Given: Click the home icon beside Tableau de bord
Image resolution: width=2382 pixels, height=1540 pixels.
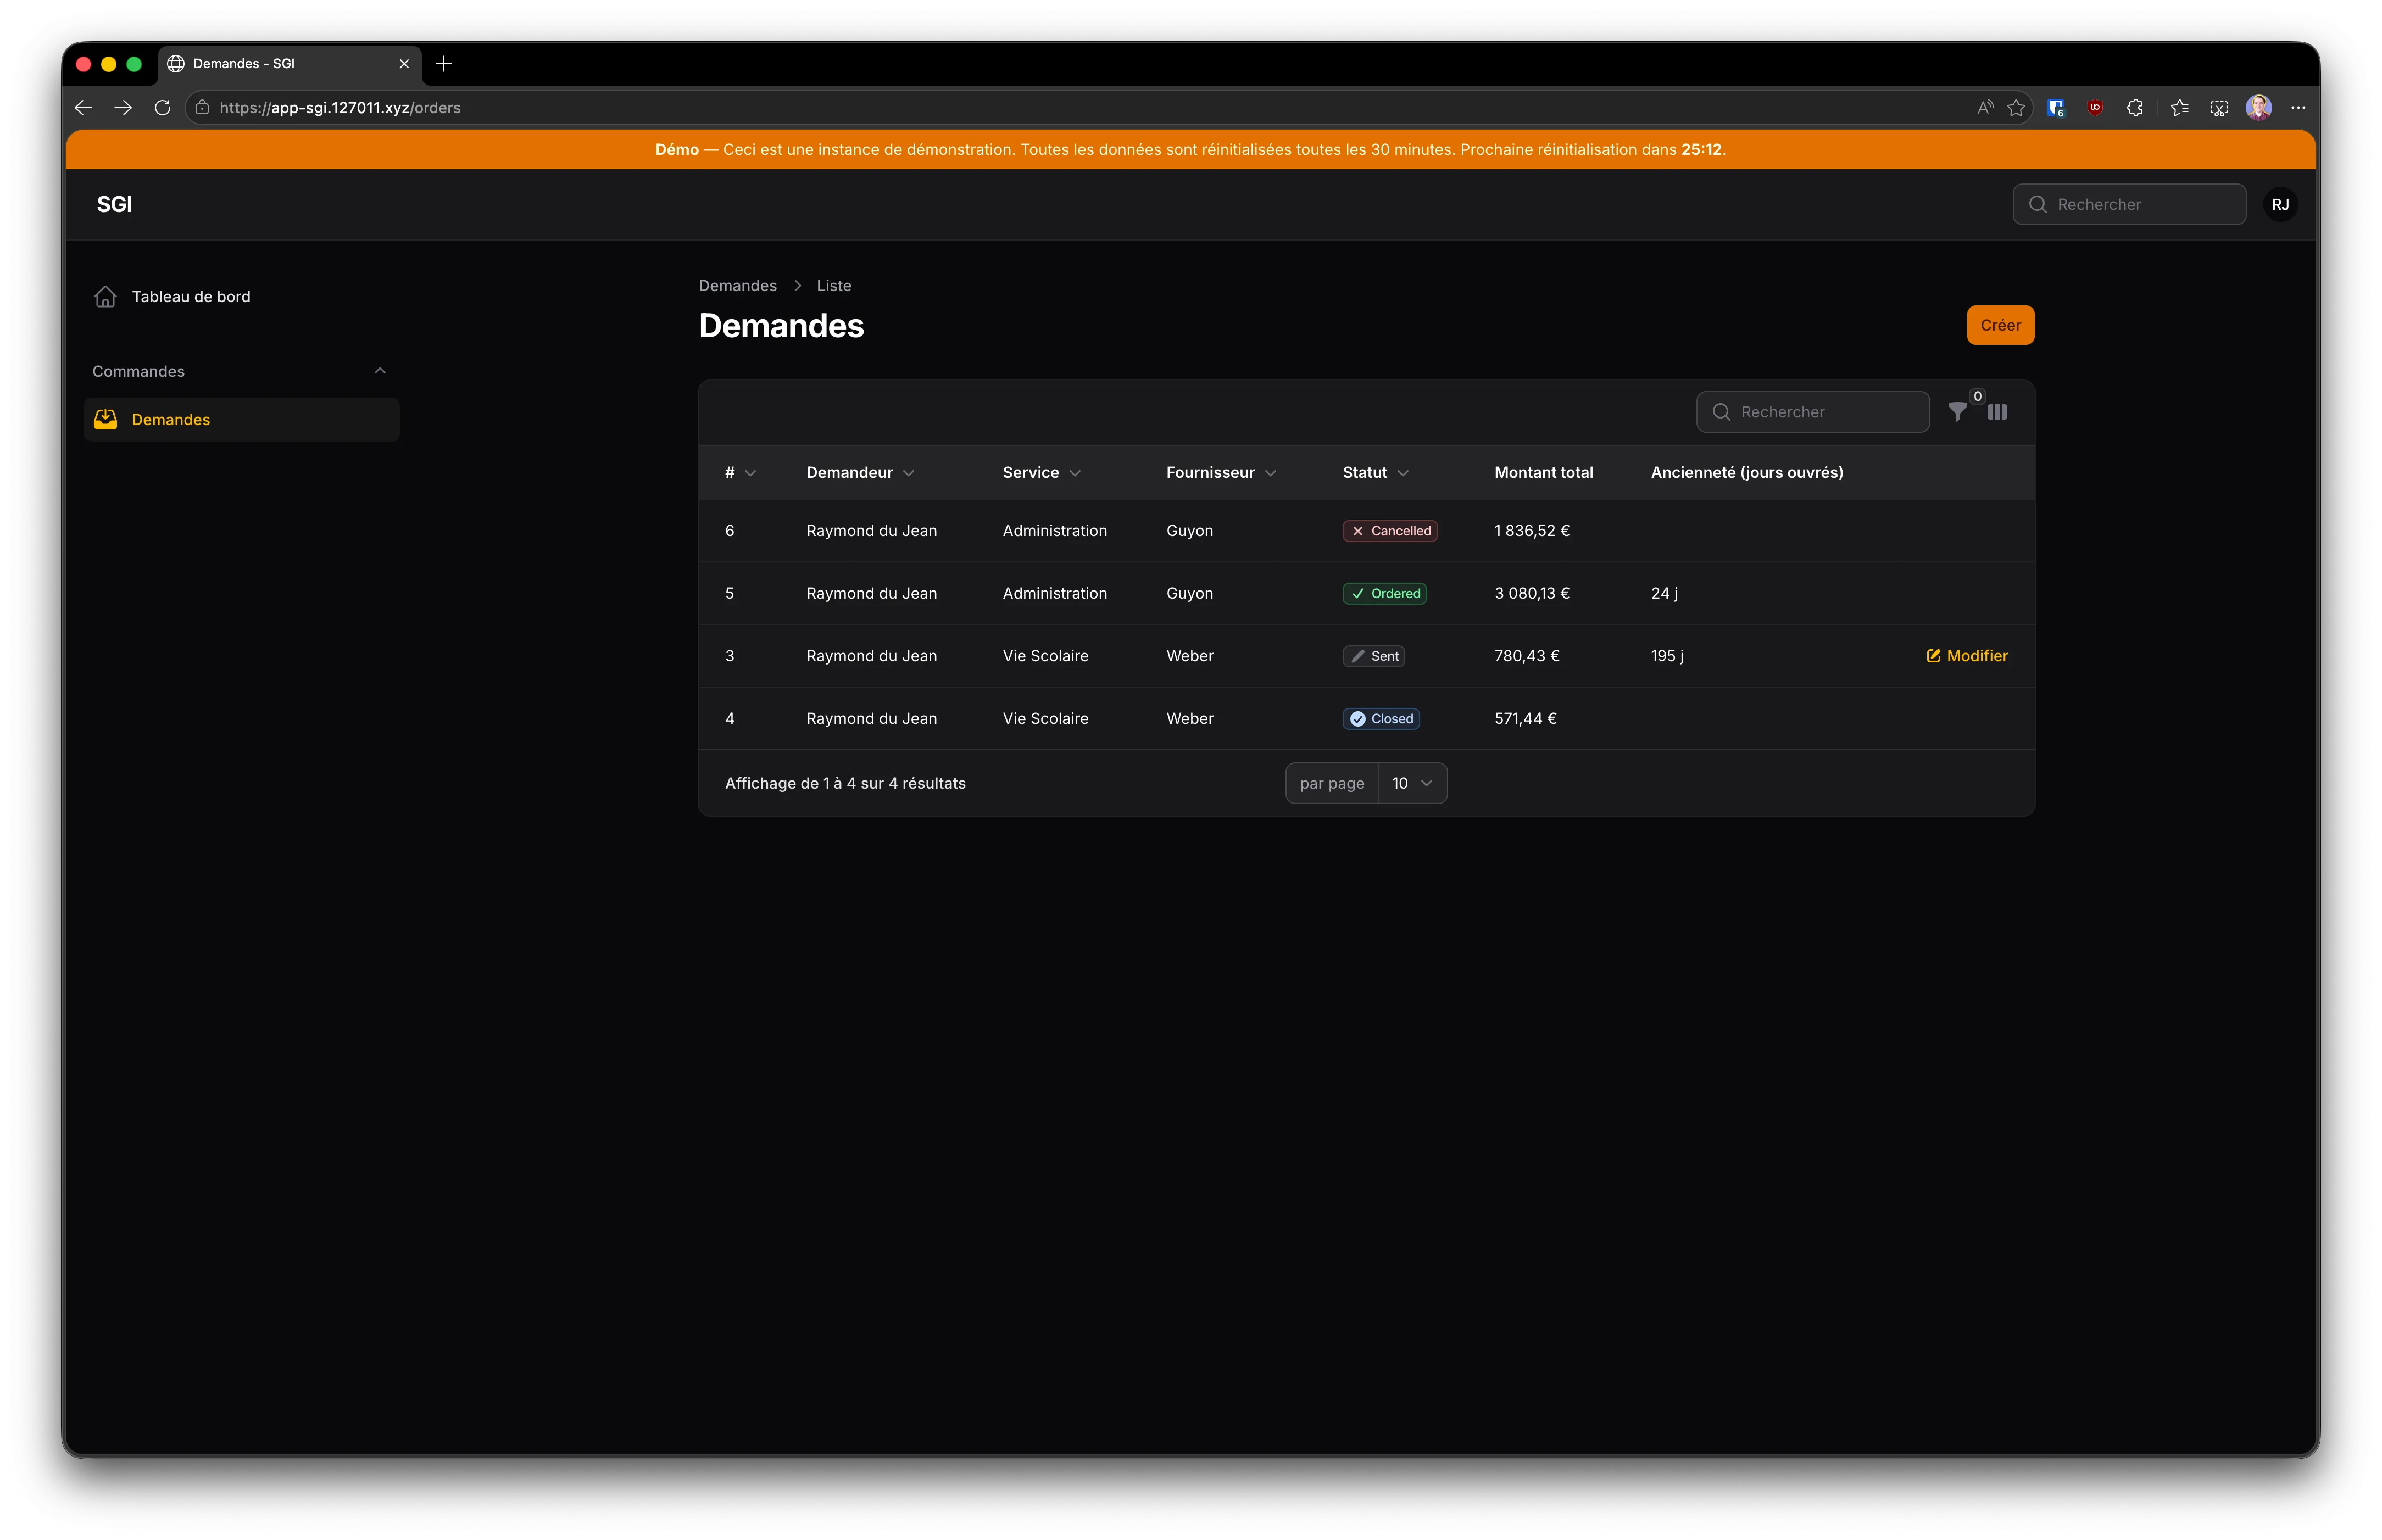Looking at the screenshot, I should click(105, 297).
